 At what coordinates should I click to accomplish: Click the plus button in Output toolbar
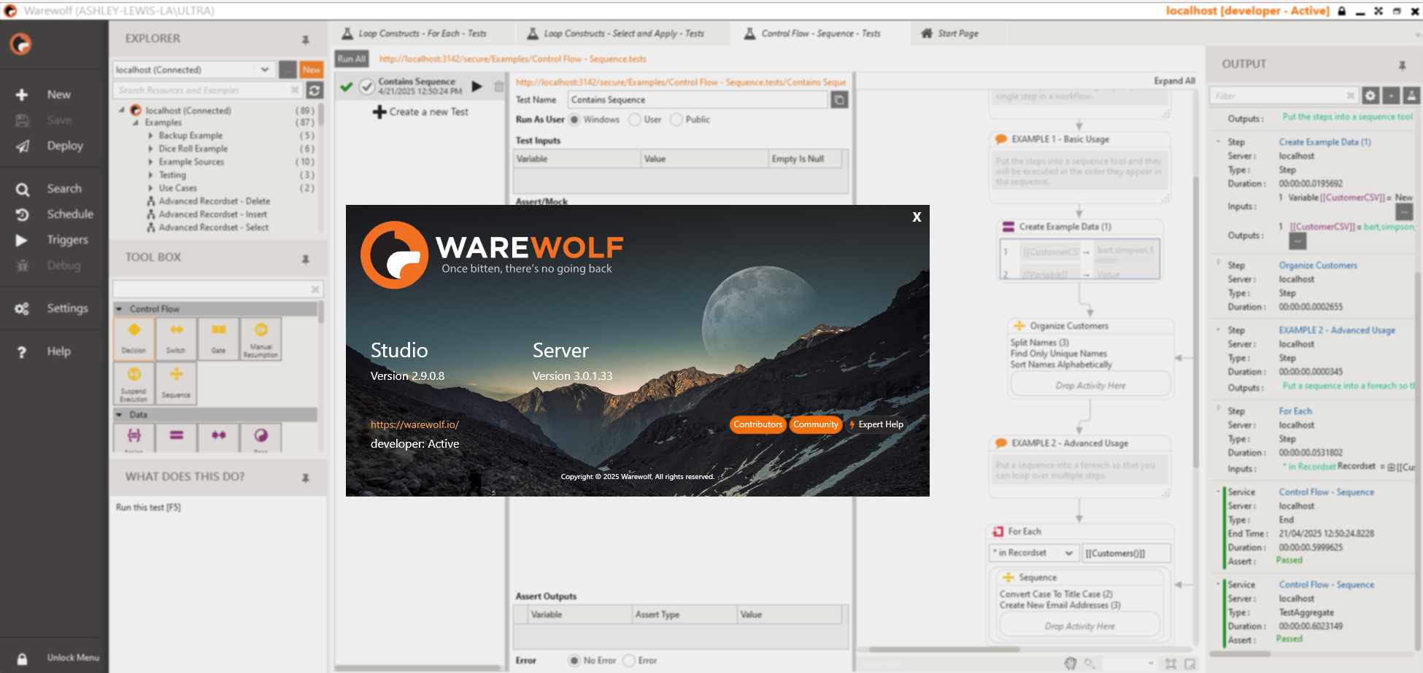1391,96
